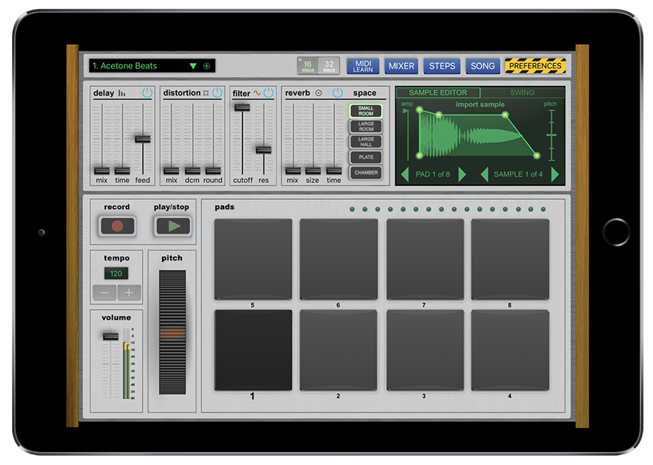Go to previous sample with left arrow
Screen dimensions: 653x465
point(484,174)
